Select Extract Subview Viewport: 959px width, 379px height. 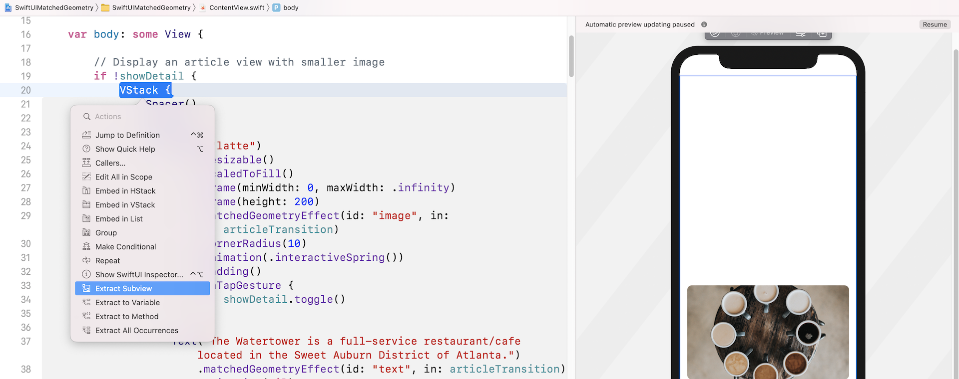[x=142, y=289]
